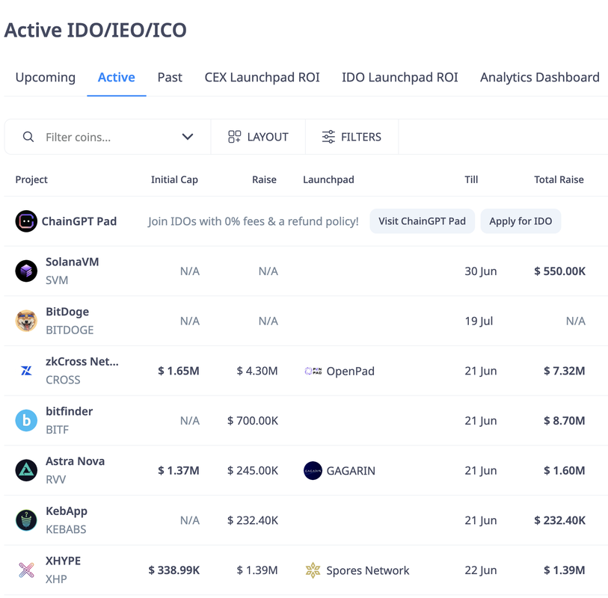Click the '$ 1.65M' initial cap value
608x598 pixels.
(179, 371)
